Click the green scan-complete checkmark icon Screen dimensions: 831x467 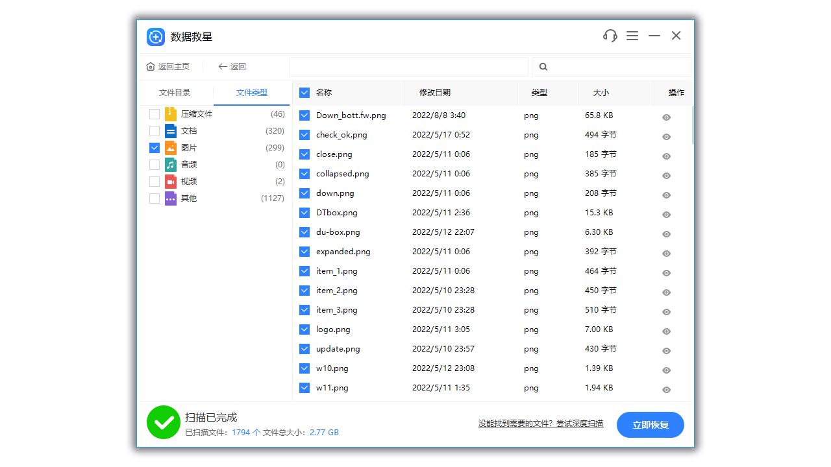click(x=163, y=422)
